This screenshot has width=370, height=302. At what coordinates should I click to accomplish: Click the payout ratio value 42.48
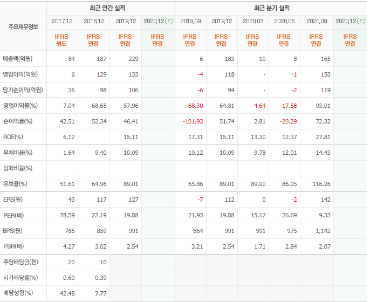coord(67,293)
